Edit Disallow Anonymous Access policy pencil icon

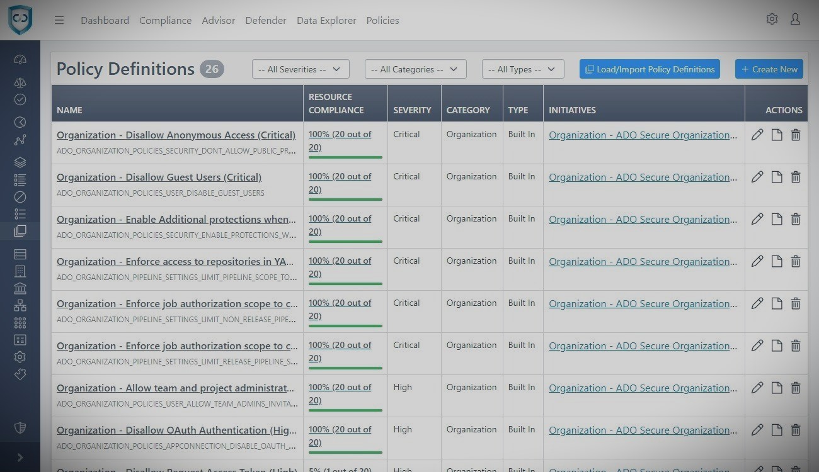[757, 135]
